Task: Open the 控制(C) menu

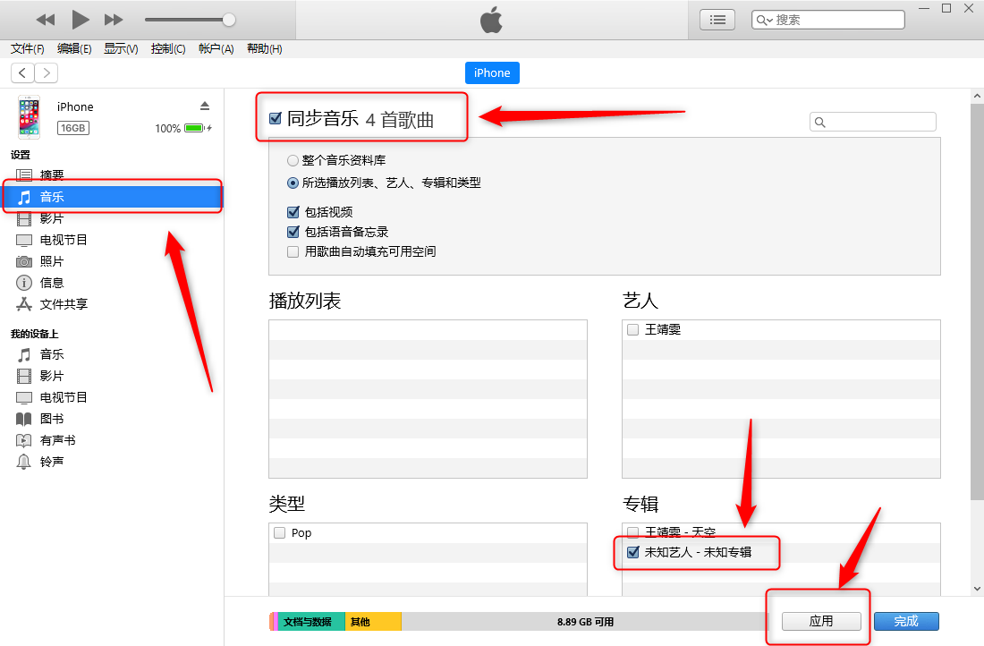Action: [168, 49]
